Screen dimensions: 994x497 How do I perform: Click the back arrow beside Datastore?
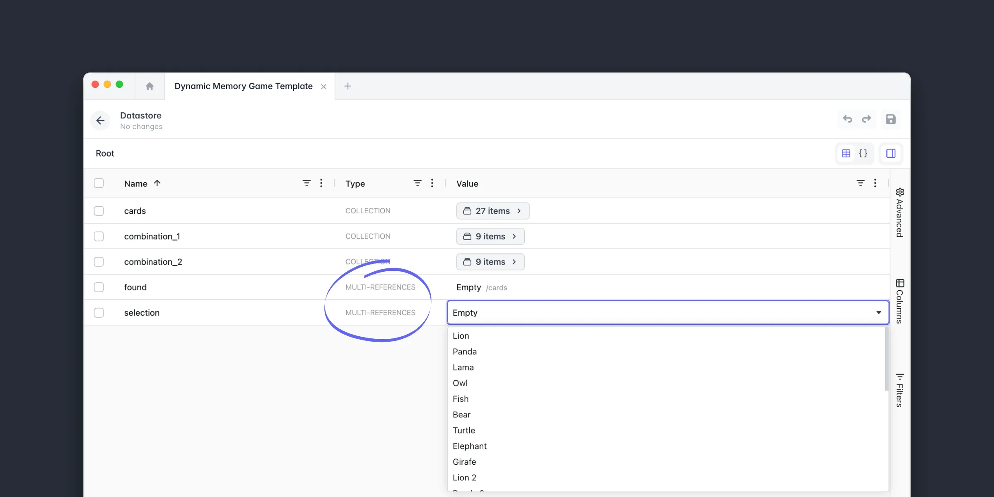pyautogui.click(x=100, y=121)
